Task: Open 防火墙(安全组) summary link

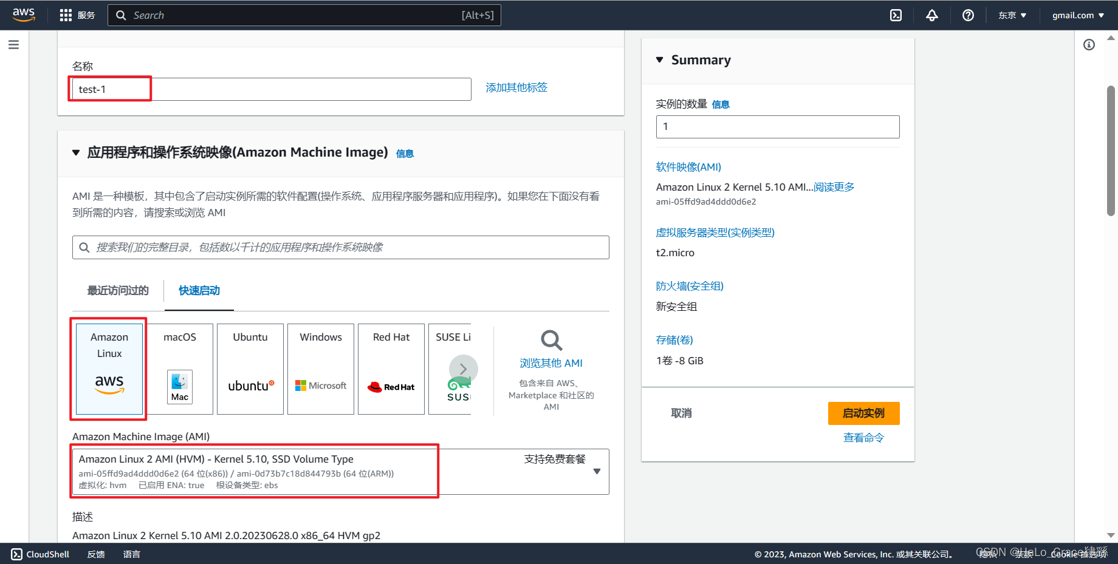Action: point(690,286)
